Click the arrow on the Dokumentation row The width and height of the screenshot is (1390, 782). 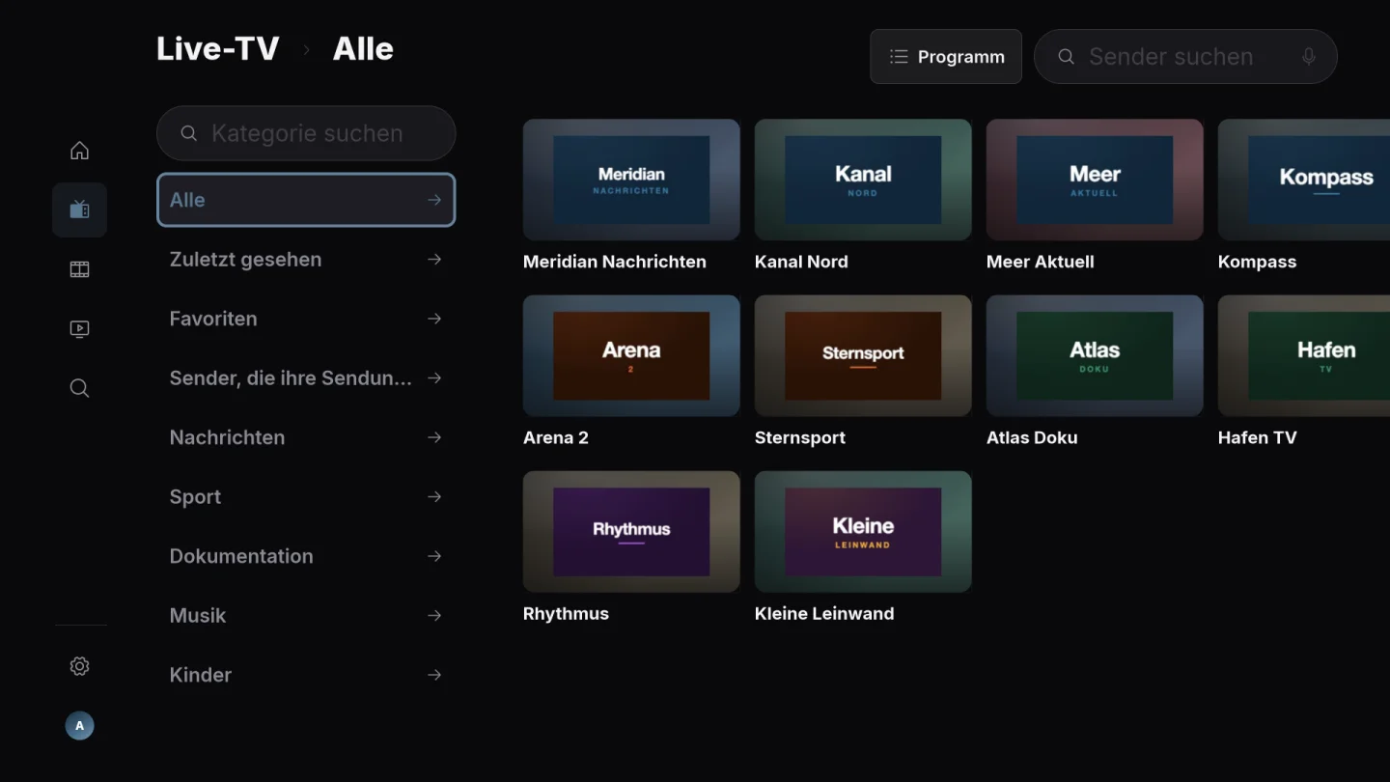[434, 556]
